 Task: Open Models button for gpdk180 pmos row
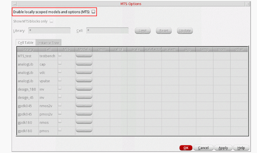click(84, 130)
